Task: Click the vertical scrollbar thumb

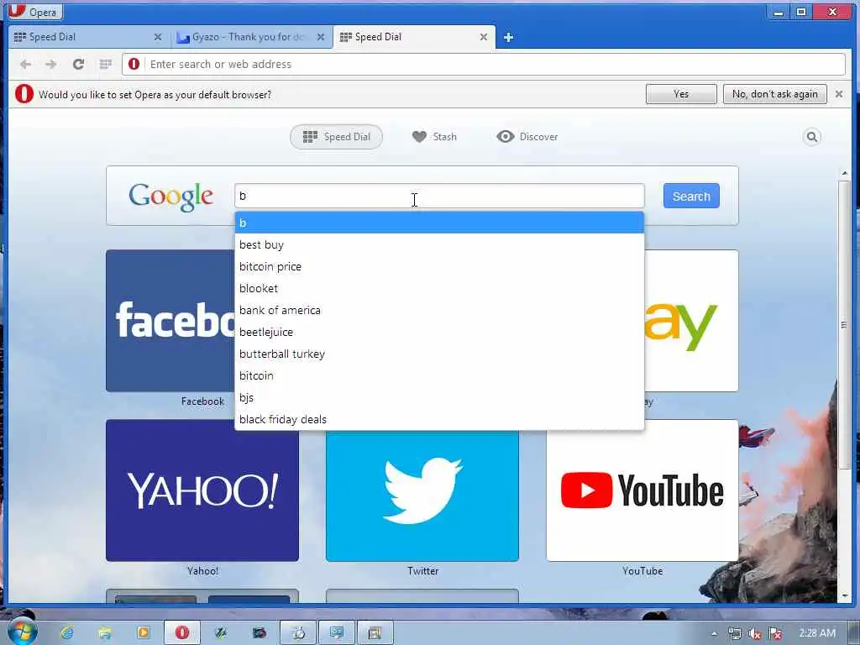Action: pos(845,325)
